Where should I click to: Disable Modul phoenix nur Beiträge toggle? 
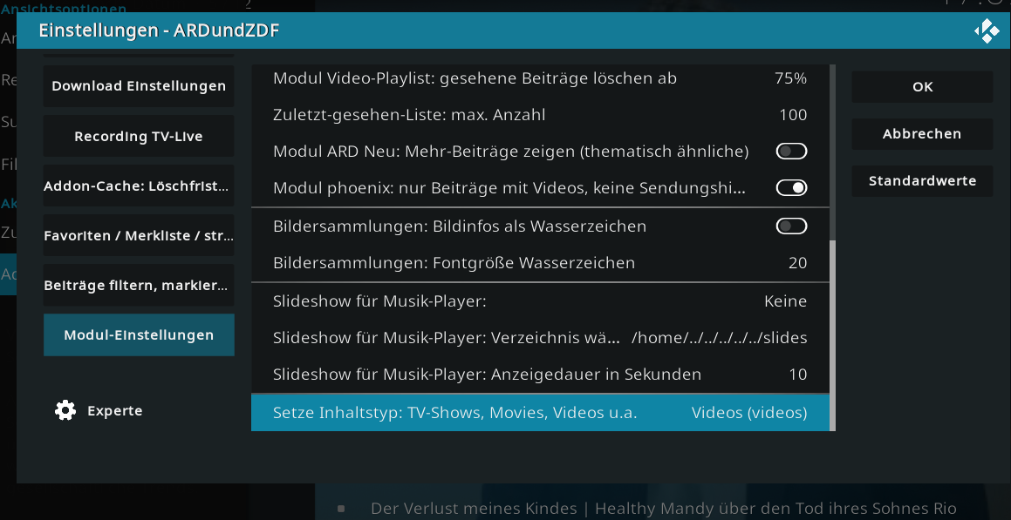(x=791, y=188)
